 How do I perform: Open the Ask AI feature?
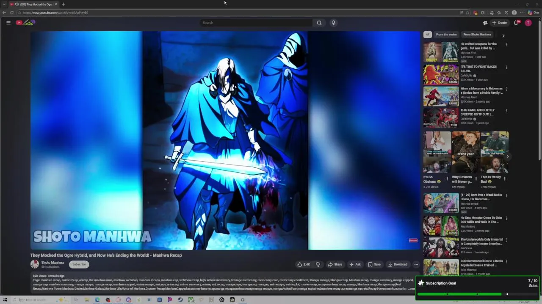coord(355,264)
